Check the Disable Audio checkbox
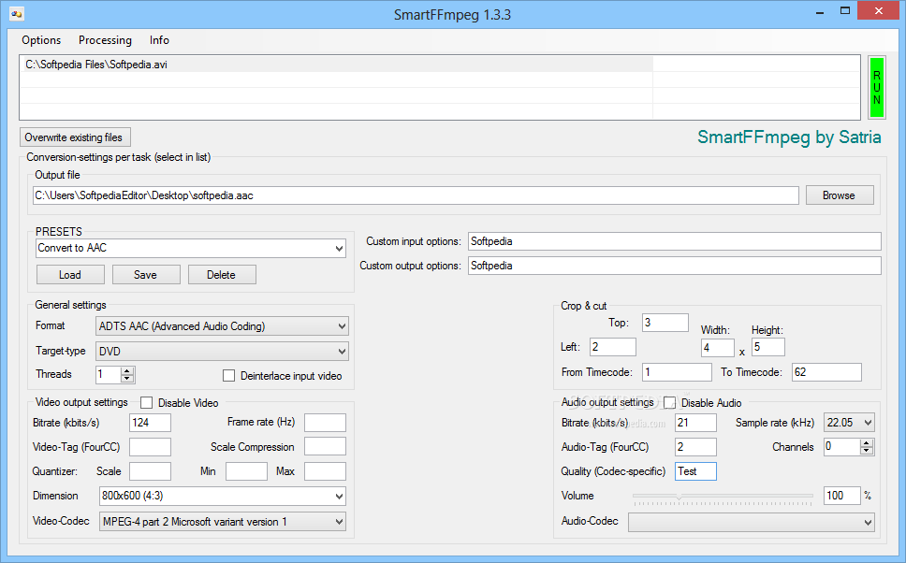The image size is (906, 563). pyautogui.click(x=670, y=403)
